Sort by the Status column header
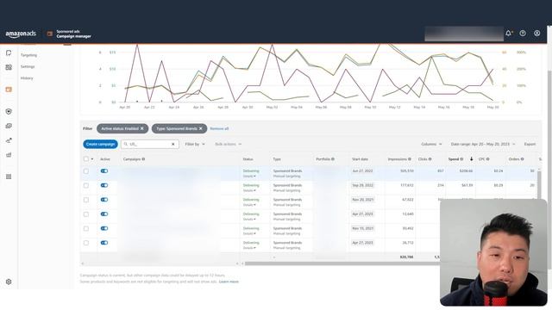552x310 pixels. point(248,159)
